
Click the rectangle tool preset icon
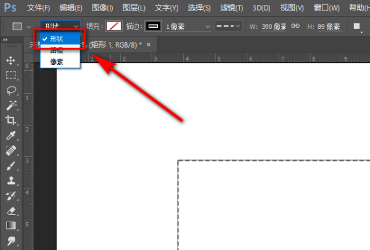click(17, 26)
